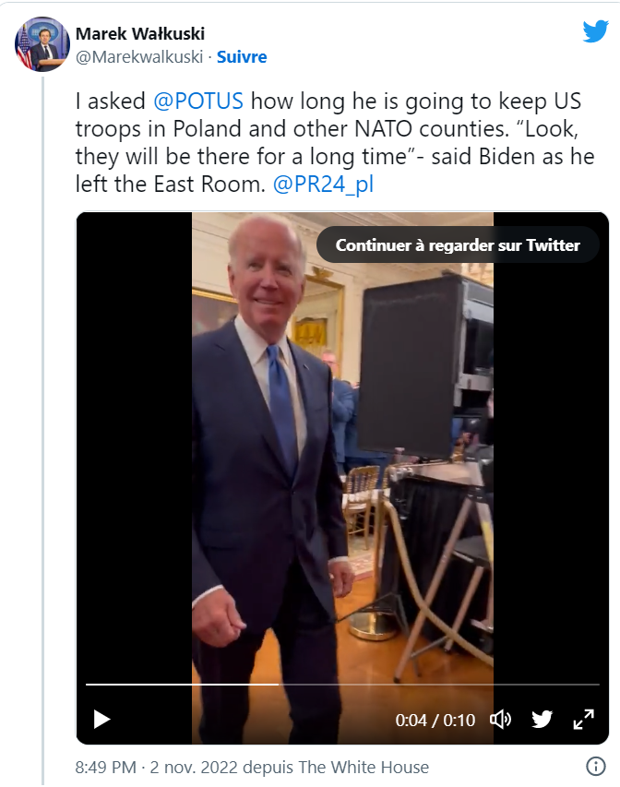The image size is (620, 787).
Task: Toggle the video's mute speaker icon
Action: 500,720
